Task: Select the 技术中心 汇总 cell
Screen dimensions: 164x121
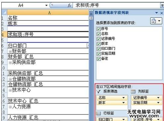Action: pyautogui.click(x=48, y=101)
